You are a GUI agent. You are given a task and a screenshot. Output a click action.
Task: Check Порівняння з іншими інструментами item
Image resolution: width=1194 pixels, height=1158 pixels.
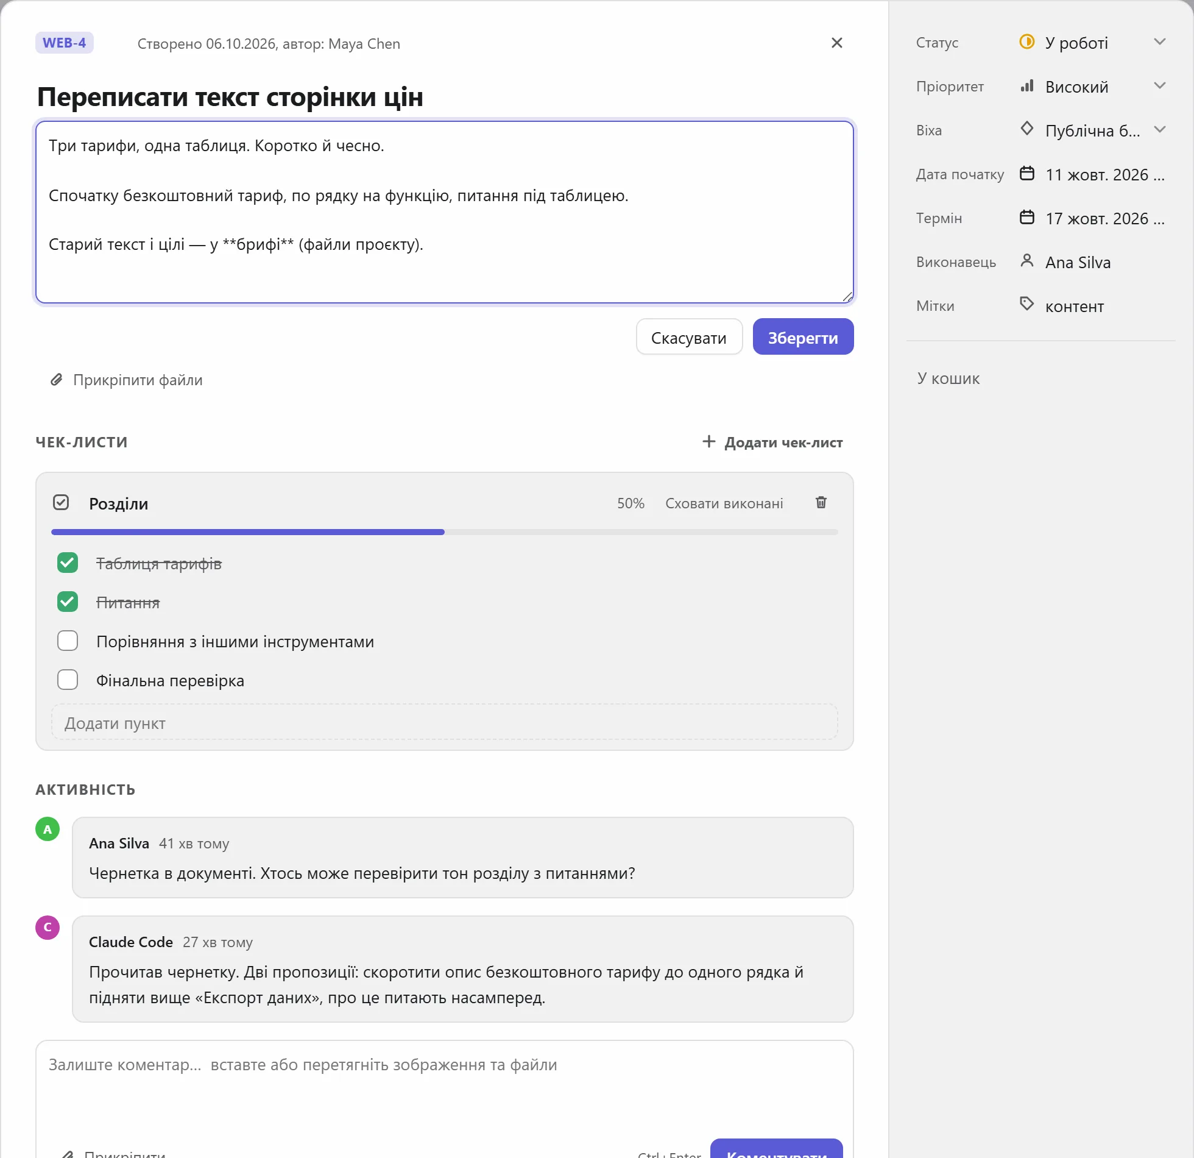click(x=68, y=641)
